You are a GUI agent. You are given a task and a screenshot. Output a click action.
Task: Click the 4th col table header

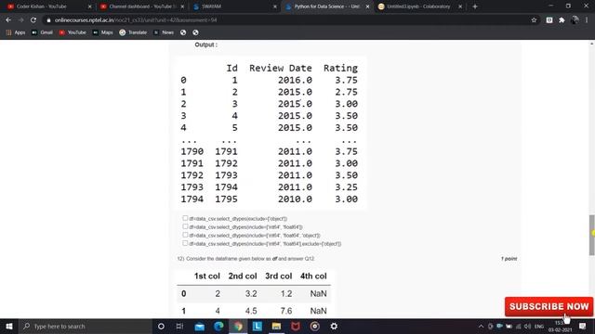click(x=313, y=276)
